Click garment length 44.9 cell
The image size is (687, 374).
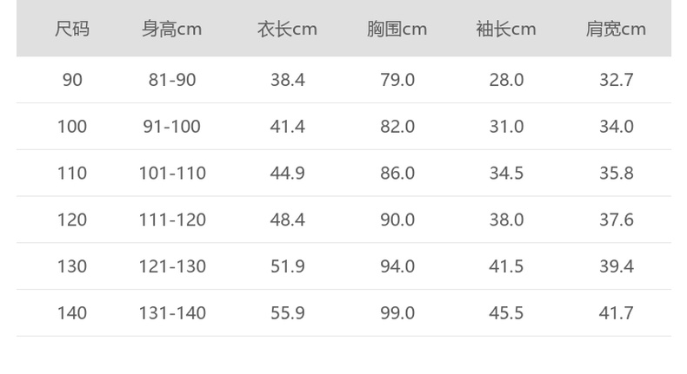(x=287, y=174)
